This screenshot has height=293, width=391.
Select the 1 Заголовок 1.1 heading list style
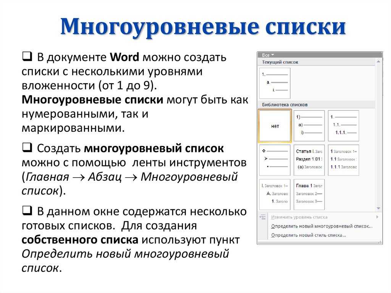coord(343,160)
